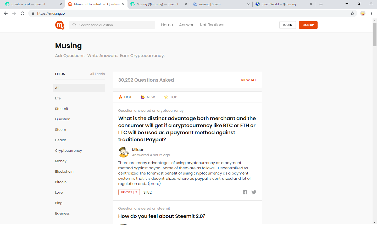Select the Steemit feed
The width and height of the screenshot is (377, 225).
tap(62, 109)
